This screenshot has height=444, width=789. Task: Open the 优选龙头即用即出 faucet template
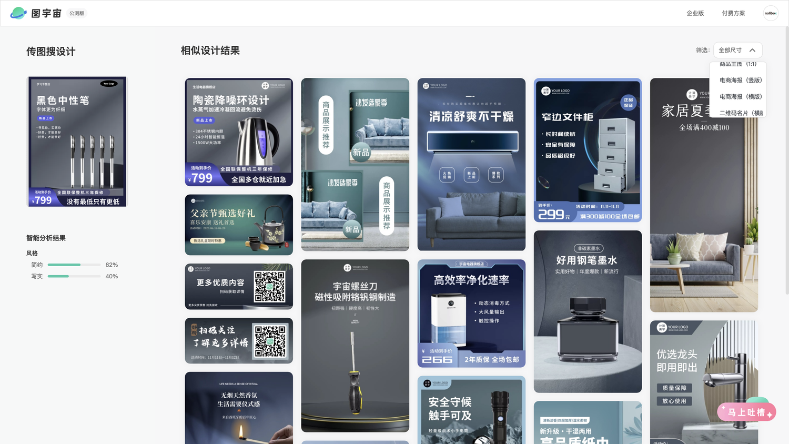(704, 382)
